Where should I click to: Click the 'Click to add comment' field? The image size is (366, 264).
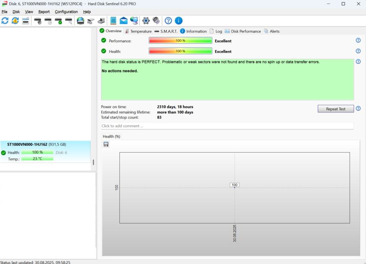[x=227, y=126]
